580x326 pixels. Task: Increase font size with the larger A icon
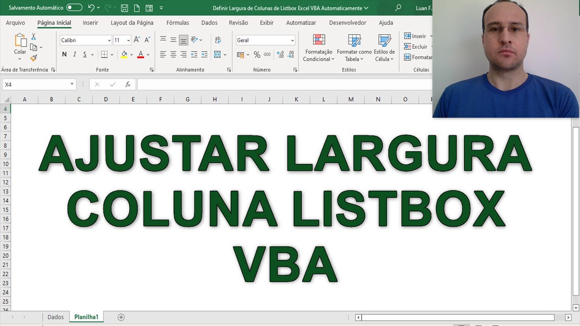pyautogui.click(x=137, y=40)
